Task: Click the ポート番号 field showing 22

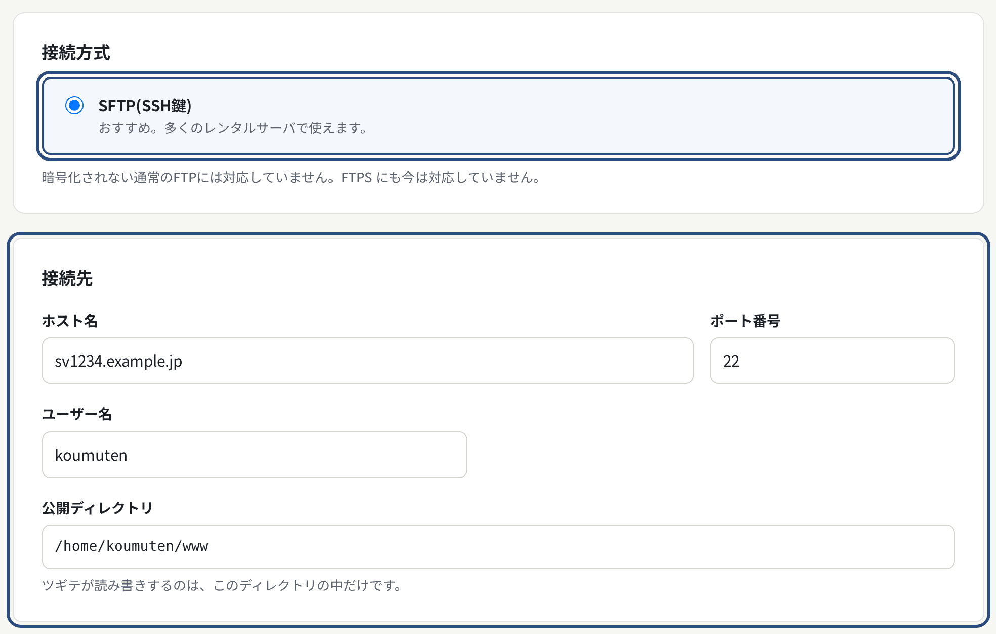Action: [832, 361]
